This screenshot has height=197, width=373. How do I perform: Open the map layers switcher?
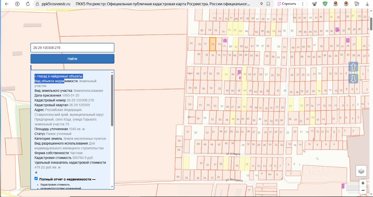361,171
